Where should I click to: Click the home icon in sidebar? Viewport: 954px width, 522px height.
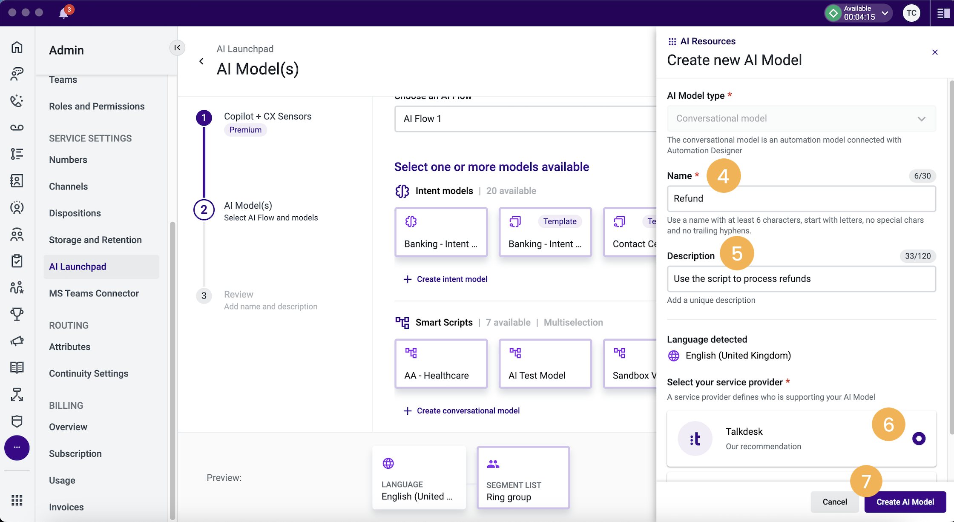17,47
